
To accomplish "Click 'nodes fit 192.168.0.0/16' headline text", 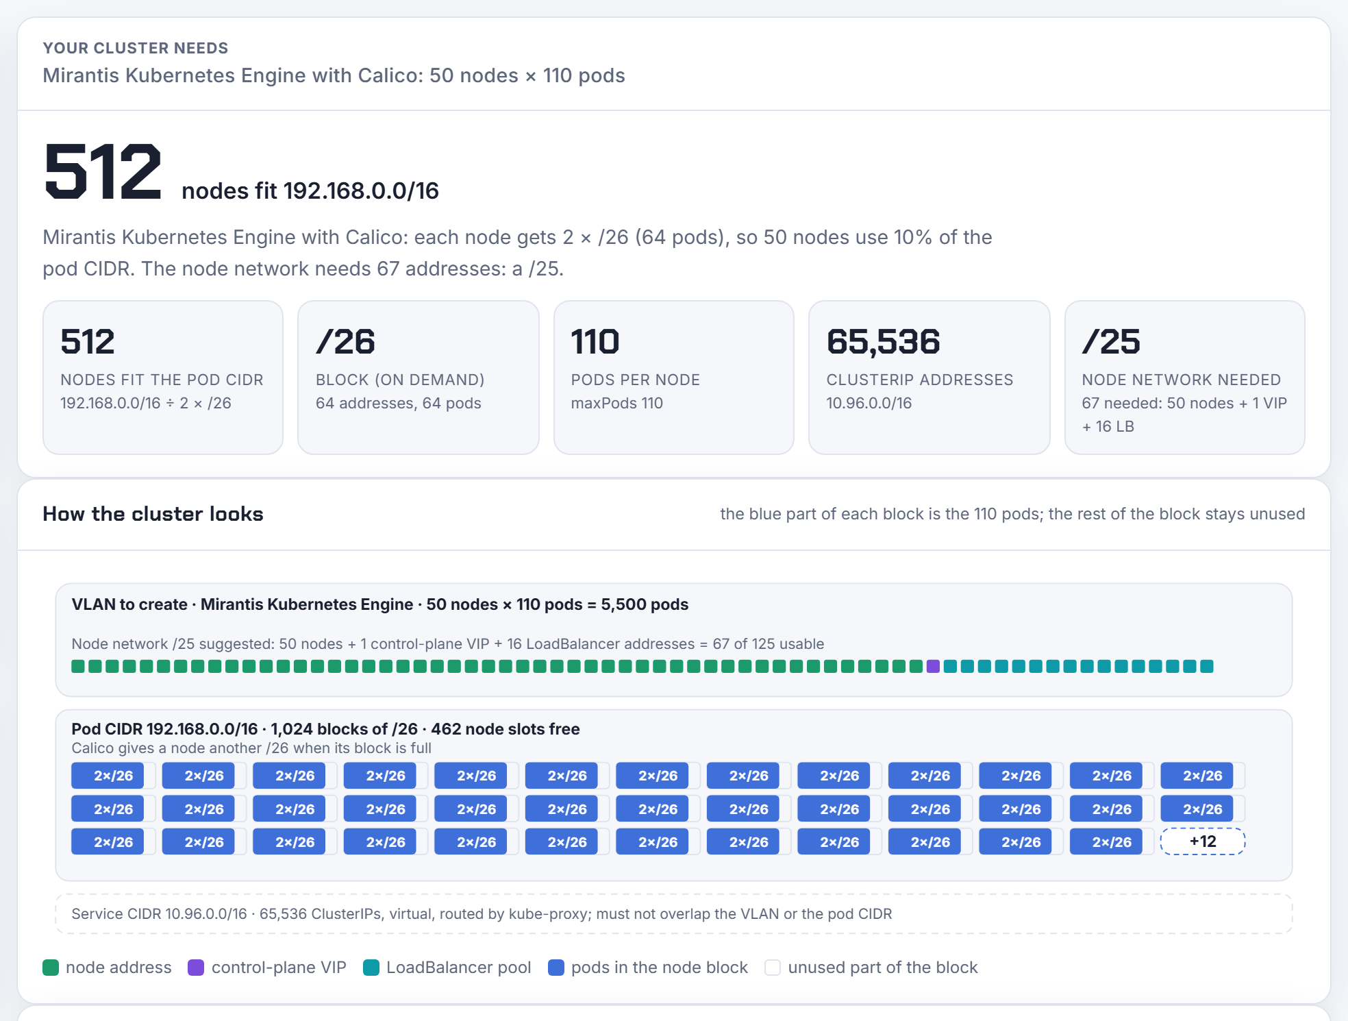I will coord(310,190).
